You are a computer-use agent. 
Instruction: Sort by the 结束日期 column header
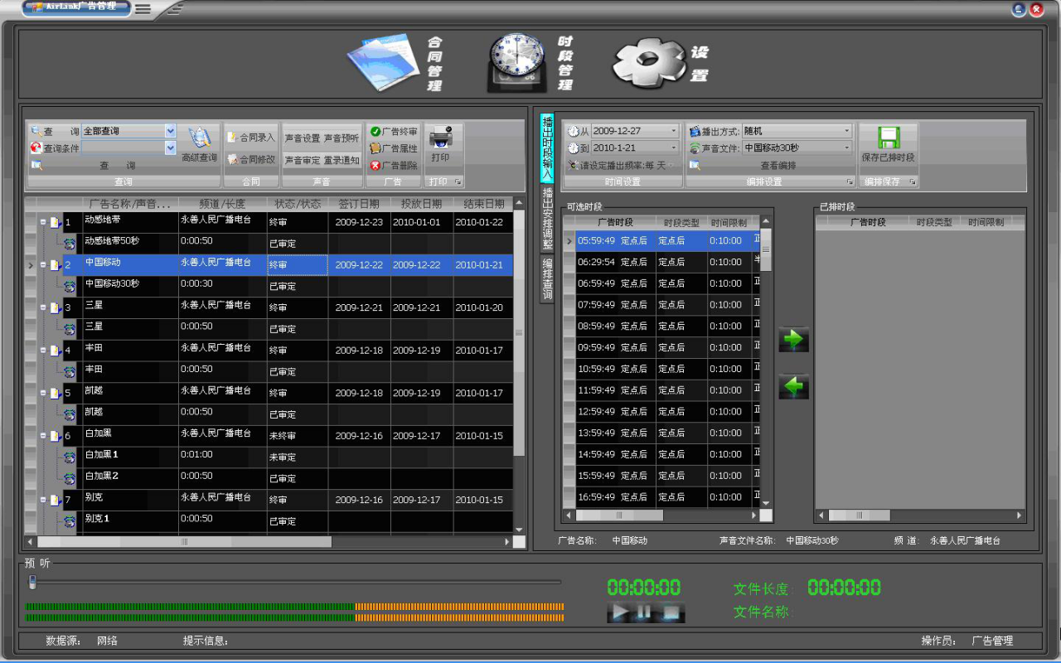pos(483,204)
